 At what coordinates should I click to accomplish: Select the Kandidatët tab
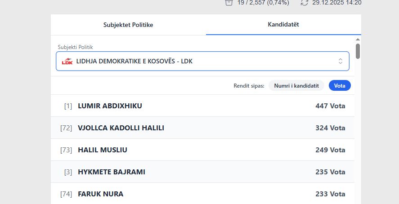(283, 25)
